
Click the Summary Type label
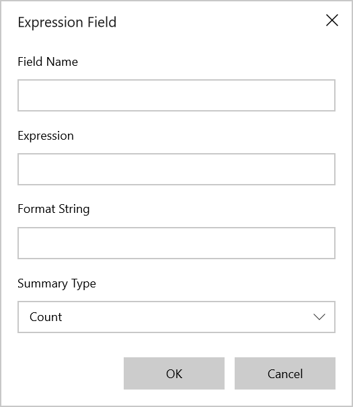(x=56, y=283)
